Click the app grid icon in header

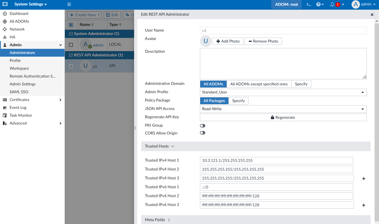(x=5, y=4)
